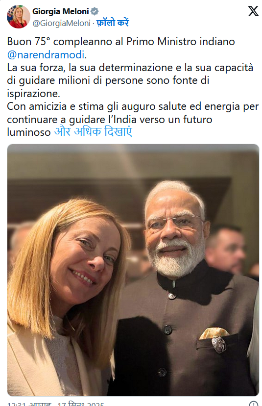Select the Giorgia Meloni display name
This screenshot has width=262, height=406.
61,11
